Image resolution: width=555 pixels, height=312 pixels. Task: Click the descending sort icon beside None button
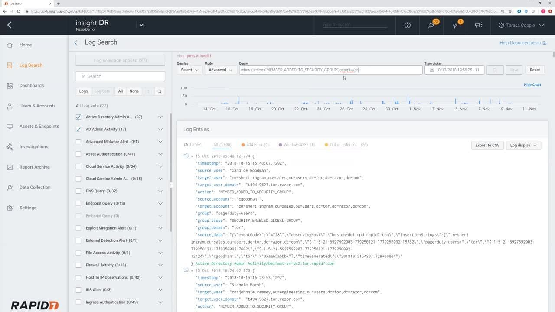(160, 91)
